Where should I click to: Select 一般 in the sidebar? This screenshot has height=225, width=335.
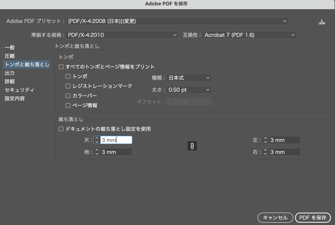click(x=26, y=48)
